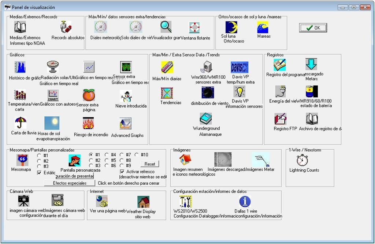
Task: Open Máx/Mín diarias thermometer icon
Action: click(x=167, y=67)
